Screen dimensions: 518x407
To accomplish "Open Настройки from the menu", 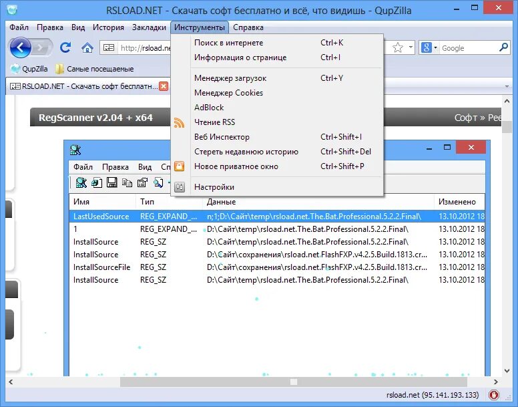I will pyautogui.click(x=277, y=187).
